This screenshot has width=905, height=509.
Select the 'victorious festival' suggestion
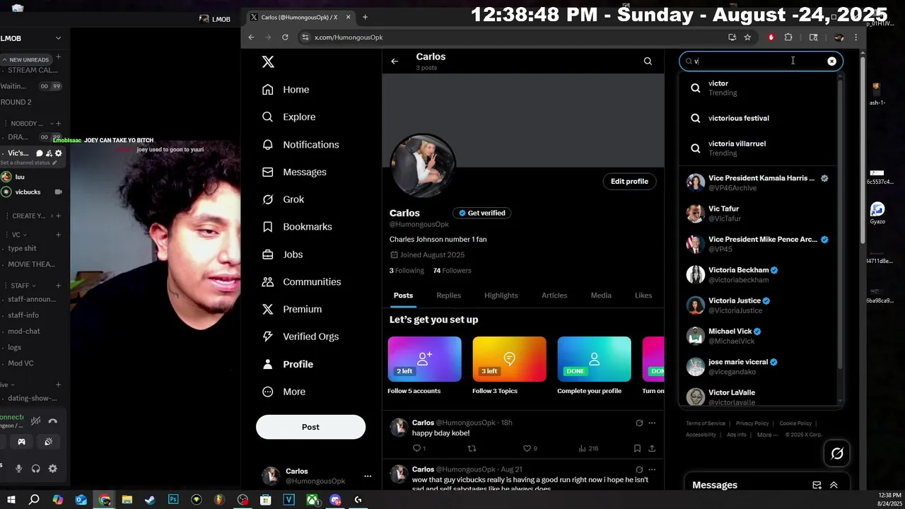(759, 118)
